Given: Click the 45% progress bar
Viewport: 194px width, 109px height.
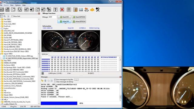Looking at the screenshot, I should (x=81, y=103).
